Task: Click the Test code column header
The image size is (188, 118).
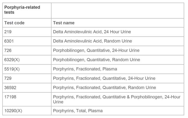Action: click(x=15, y=23)
